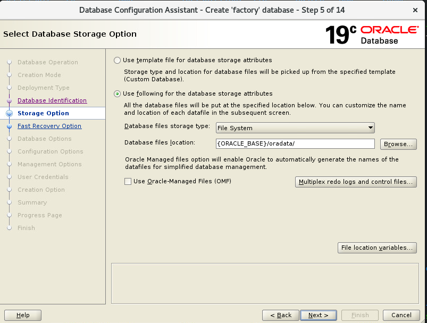Click the 'Progress Page' step text
This screenshot has width=427, height=323.
point(40,215)
